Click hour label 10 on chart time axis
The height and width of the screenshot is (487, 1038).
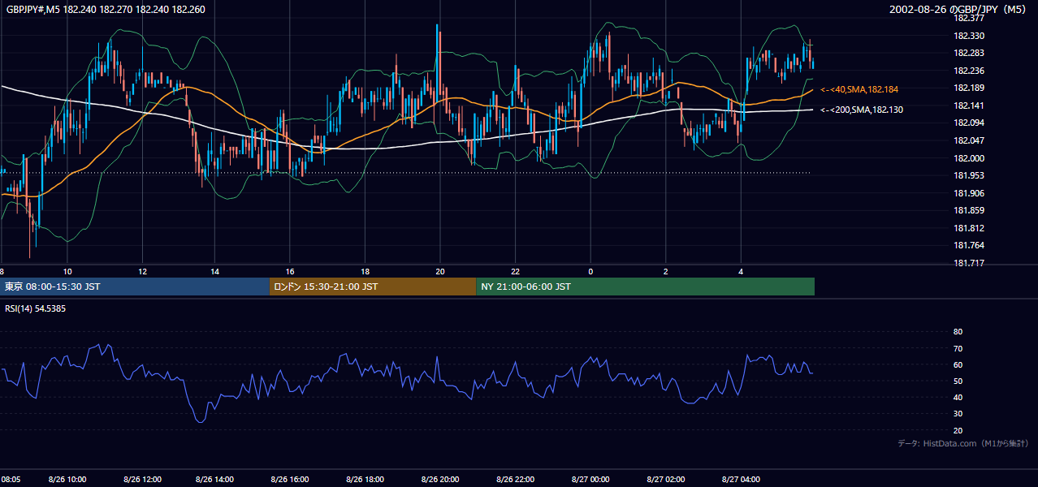pyautogui.click(x=67, y=272)
